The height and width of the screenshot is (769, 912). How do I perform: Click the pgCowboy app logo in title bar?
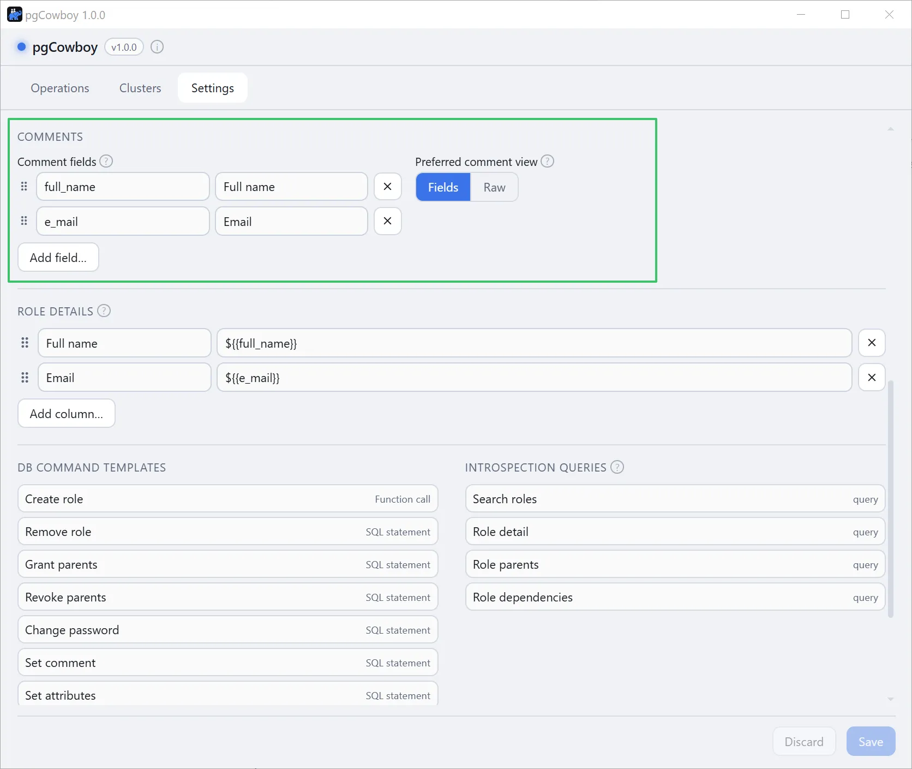[15, 15]
